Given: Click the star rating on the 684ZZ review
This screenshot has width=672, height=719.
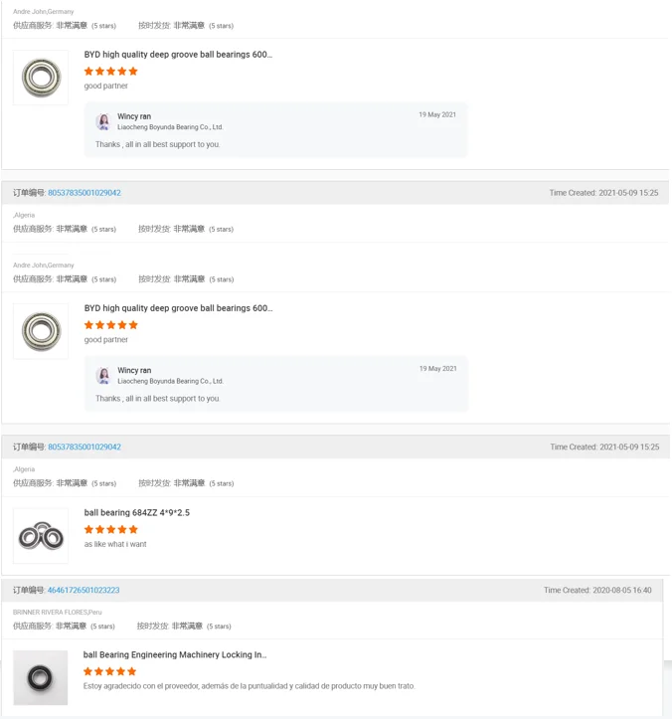Looking at the screenshot, I should (111, 530).
